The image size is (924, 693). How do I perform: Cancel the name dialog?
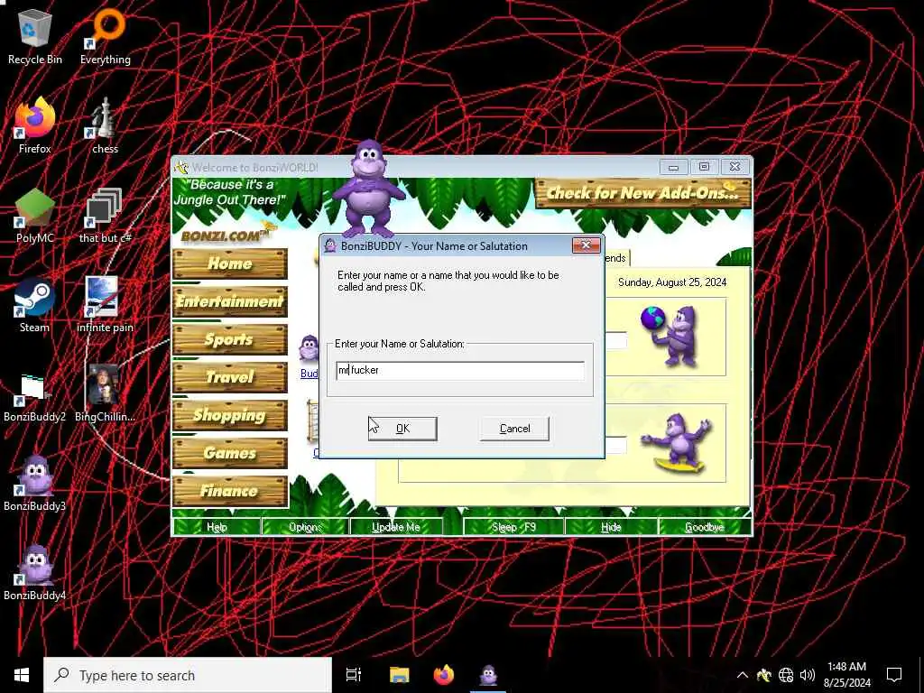click(514, 429)
